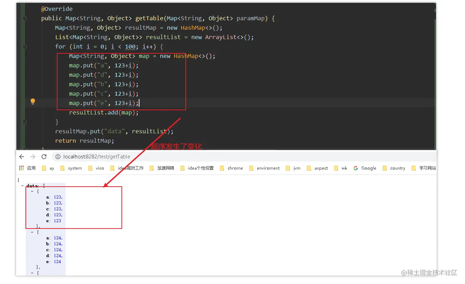465x284 pixels.
Task: Click the getTable method signature line
Action: (x=158, y=18)
